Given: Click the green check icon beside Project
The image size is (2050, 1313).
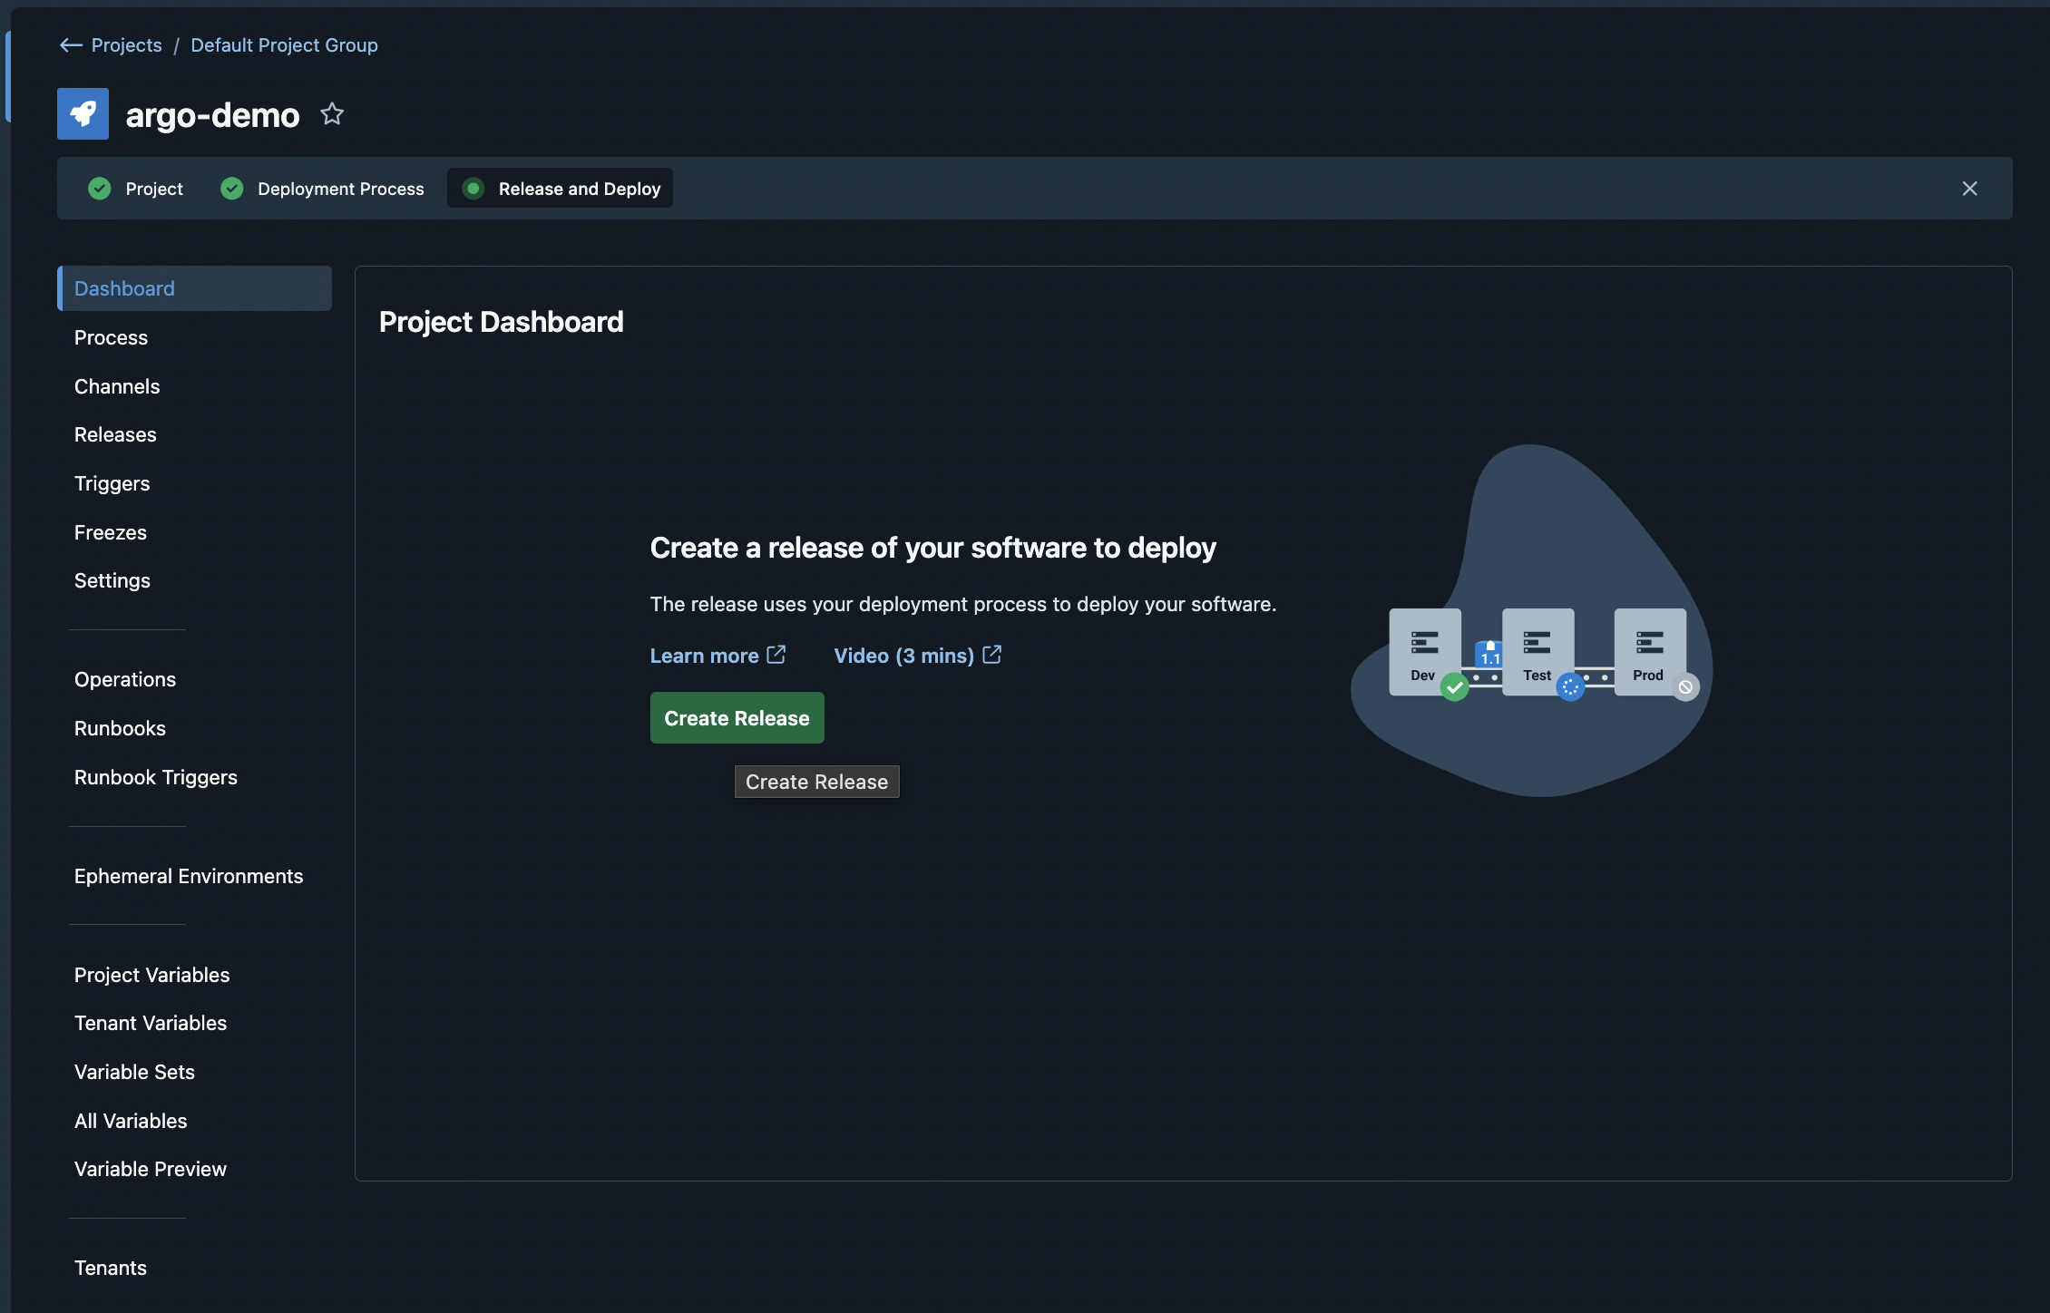Looking at the screenshot, I should (100, 189).
